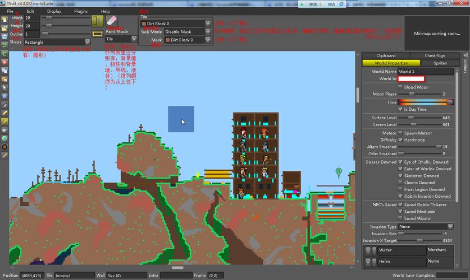This screenshot has width=470, height=280.
Task: Click the Paste clipboard icon in left toolbar
Action: point(4,79)
